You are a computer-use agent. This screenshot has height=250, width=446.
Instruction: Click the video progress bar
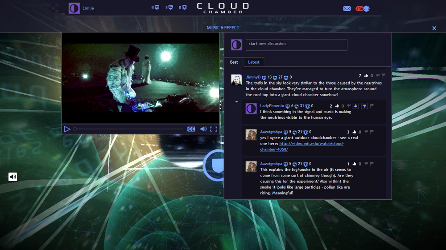pos(129,129)
